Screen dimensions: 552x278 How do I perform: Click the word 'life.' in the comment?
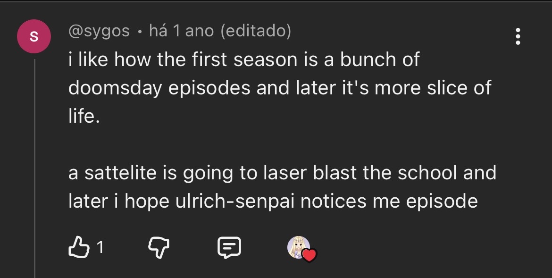click(x=84, y=116)
